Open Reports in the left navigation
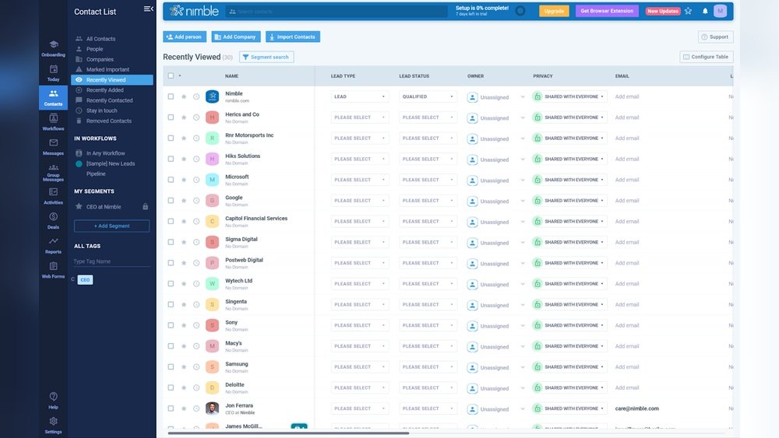This screenshot has width=779, height=438. (53, 244)
